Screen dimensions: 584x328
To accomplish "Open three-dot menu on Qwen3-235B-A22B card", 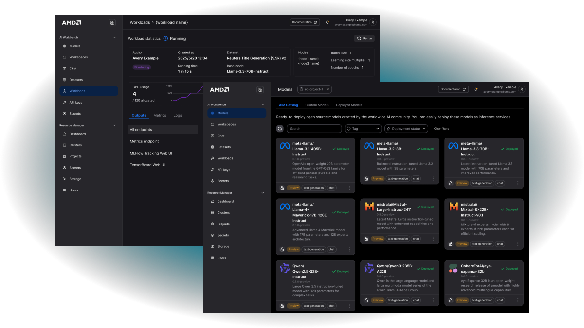I will [x=433, y=300].
